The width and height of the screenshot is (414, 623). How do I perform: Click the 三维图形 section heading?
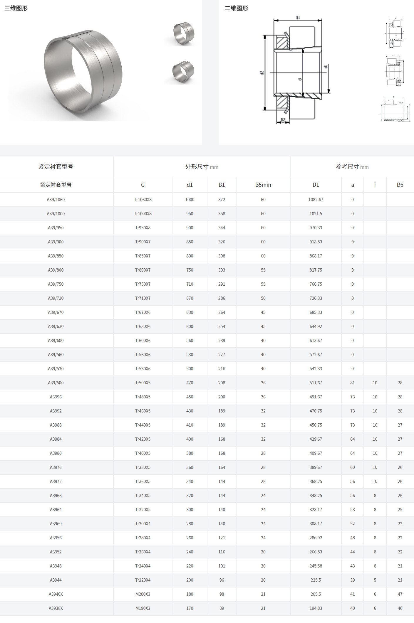click(16, 8)
